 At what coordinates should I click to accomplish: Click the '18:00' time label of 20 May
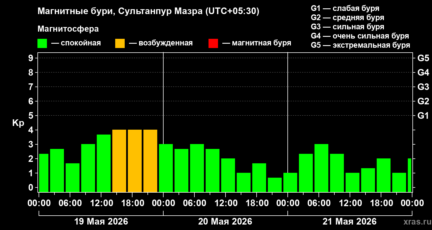pos(257,203)
